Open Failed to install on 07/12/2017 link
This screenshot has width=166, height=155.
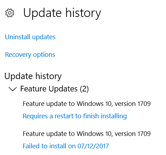click(x=66, y=146)
